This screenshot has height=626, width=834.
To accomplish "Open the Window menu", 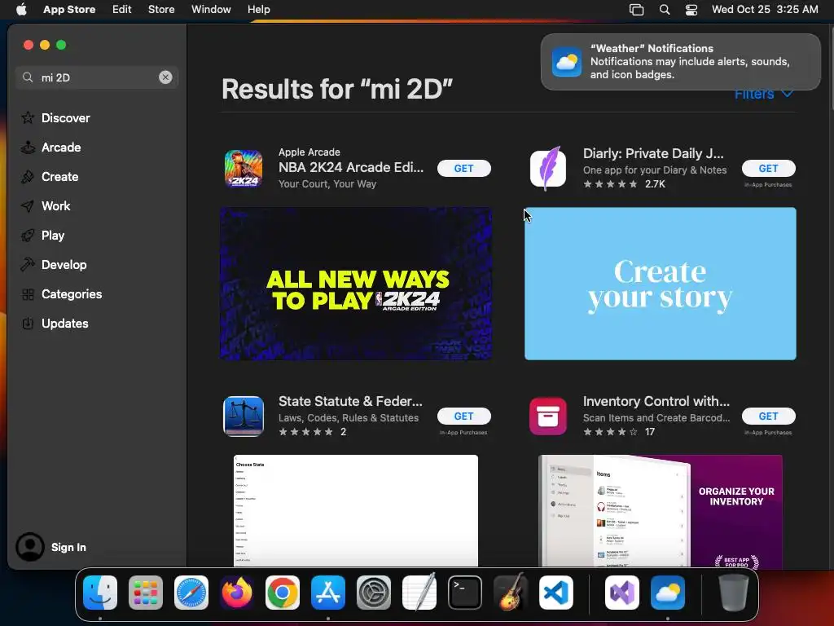I will tap(211, 10).
